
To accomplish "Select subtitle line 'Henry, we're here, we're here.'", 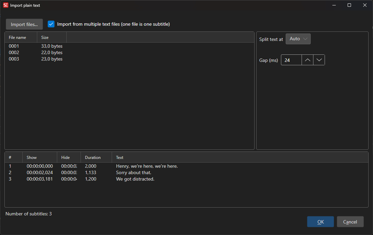I will pyautogui.click(x=147, y=166).
